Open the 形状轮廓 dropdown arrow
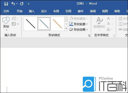The width and height of the screenshot is (128, 93). (x=87, y=24)
